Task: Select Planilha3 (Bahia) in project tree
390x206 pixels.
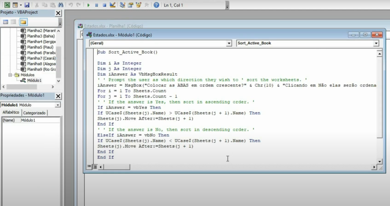Action: pyautogui.click(x=38, y=36)
